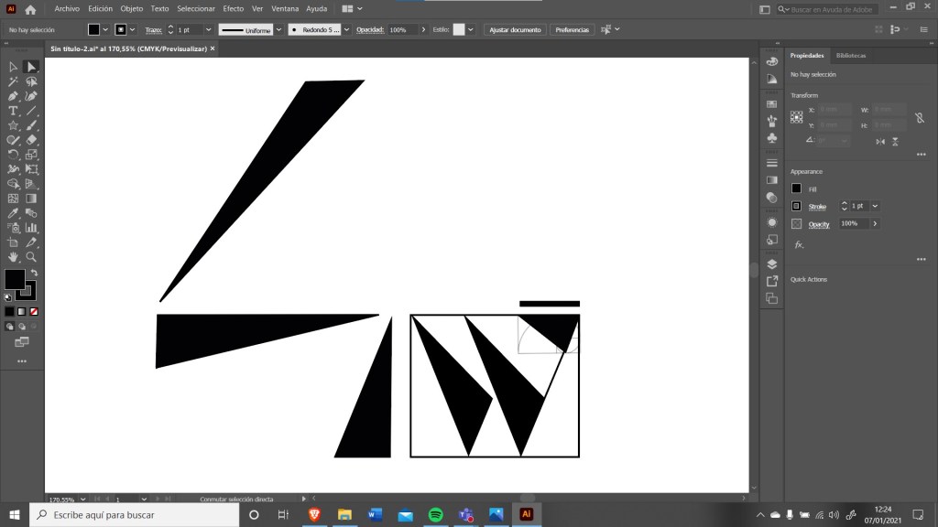This screenshot has height=527, width=938.
Task: Switch to the Bibliotecas tab
Action: [850, 56]
